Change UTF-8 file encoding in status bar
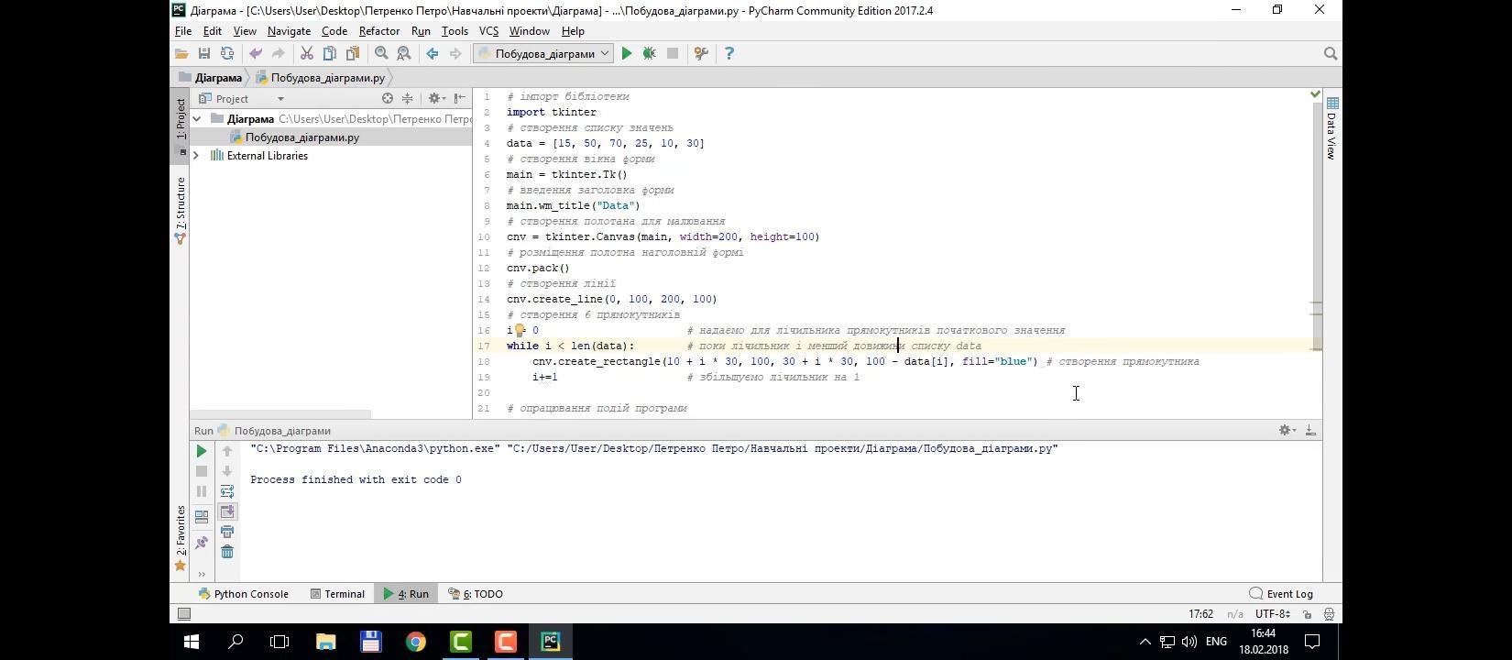 point(1272,614)
